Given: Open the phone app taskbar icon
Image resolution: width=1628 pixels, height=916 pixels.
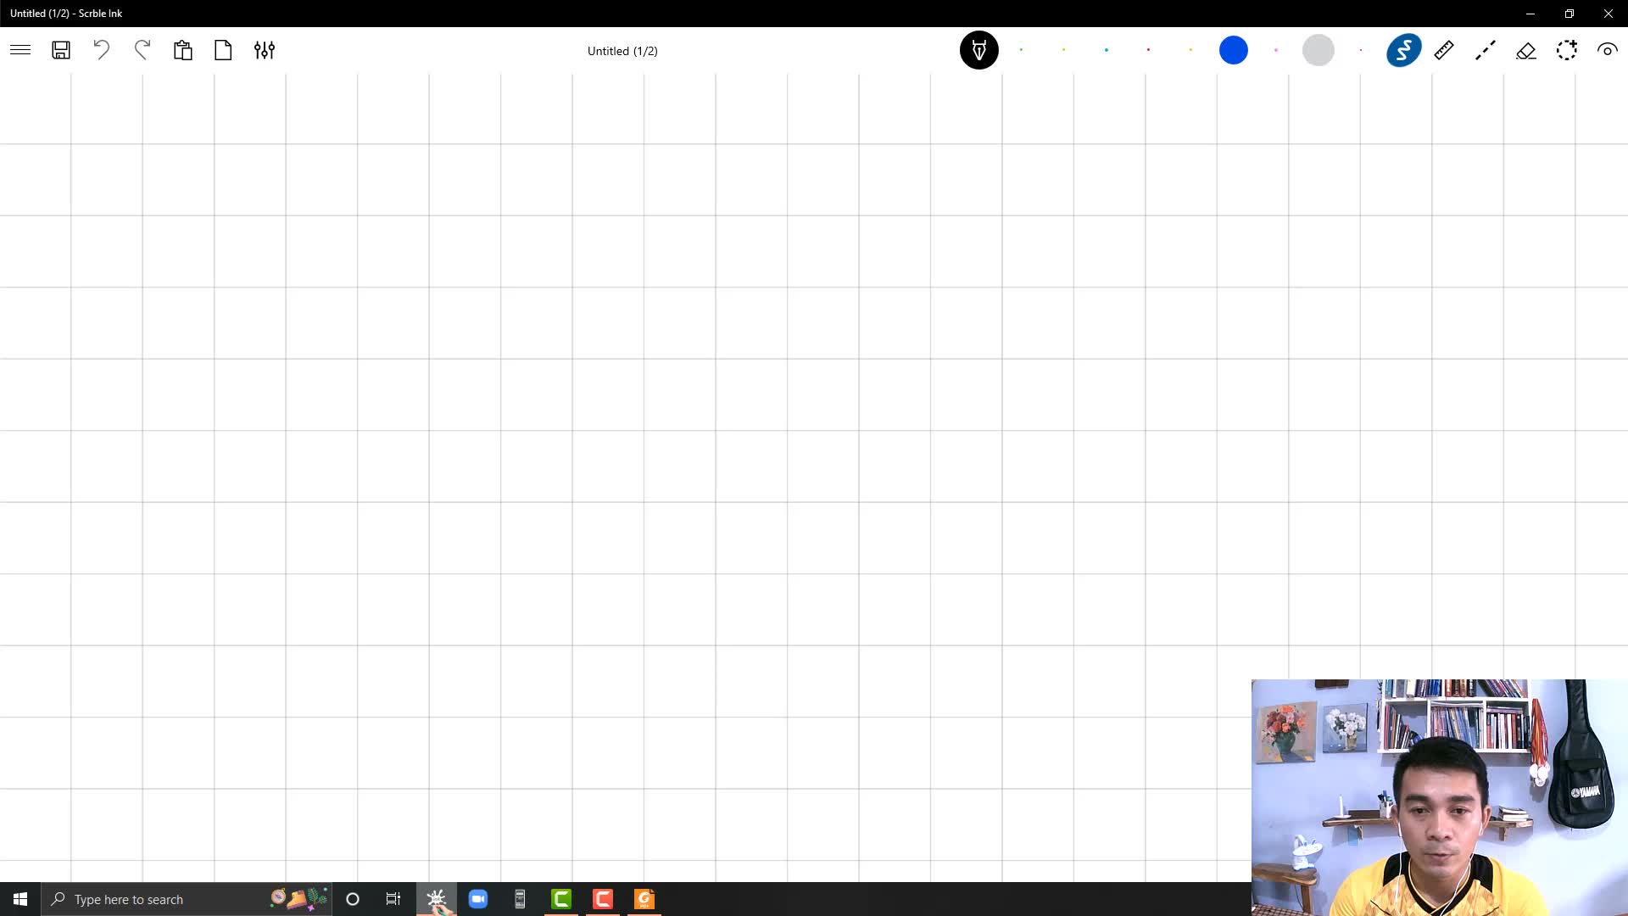Looking at the screenshot, I should (x=520, y=899).
